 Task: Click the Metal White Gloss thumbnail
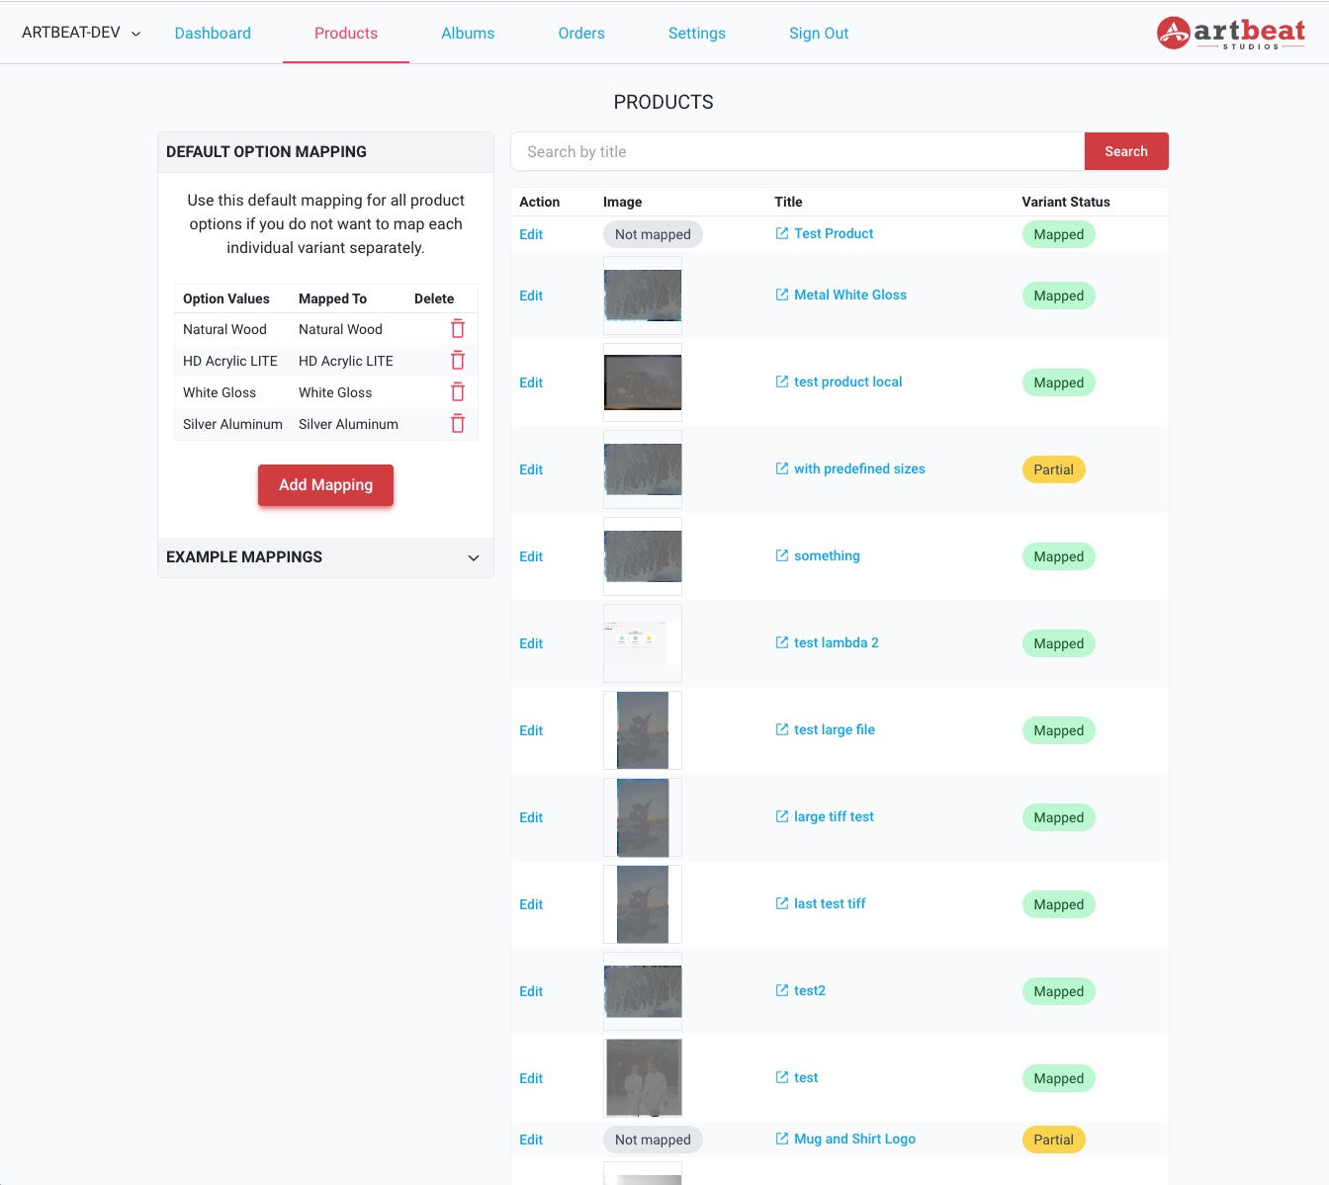tap(643, 296)
